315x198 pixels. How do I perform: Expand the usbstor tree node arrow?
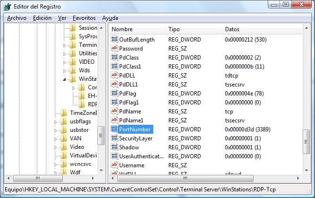[56, 130]
